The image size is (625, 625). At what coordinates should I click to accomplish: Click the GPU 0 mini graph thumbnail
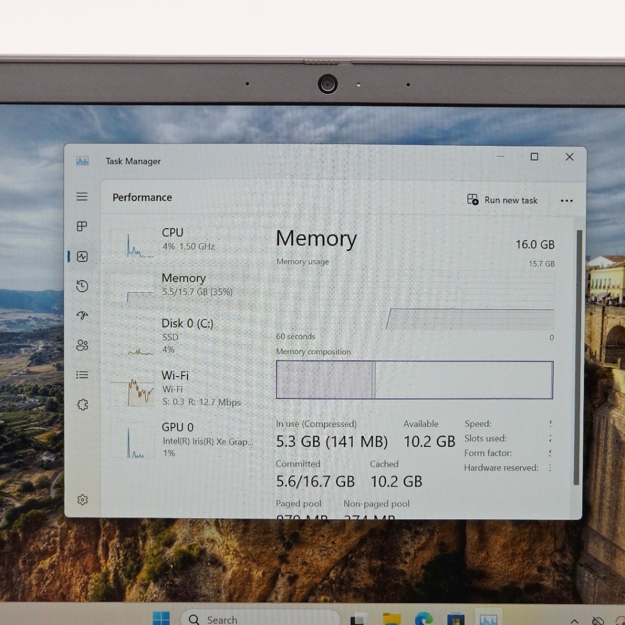[x=132, y=440]
